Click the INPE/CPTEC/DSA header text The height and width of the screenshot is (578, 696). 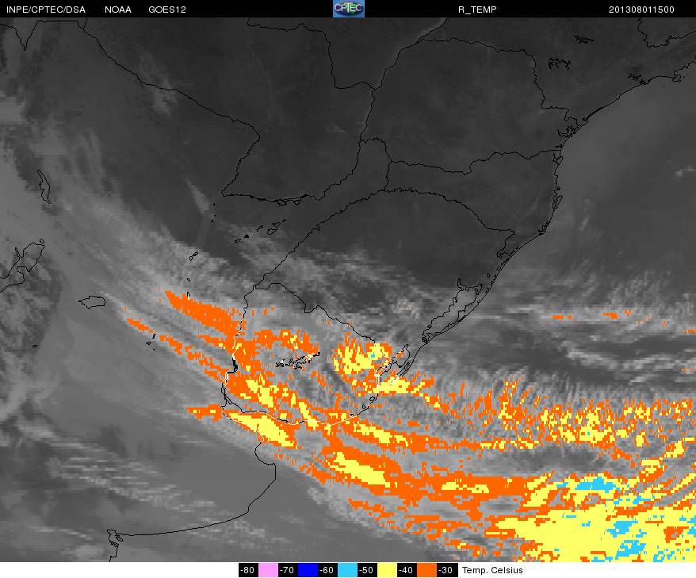tap(46, 10)
